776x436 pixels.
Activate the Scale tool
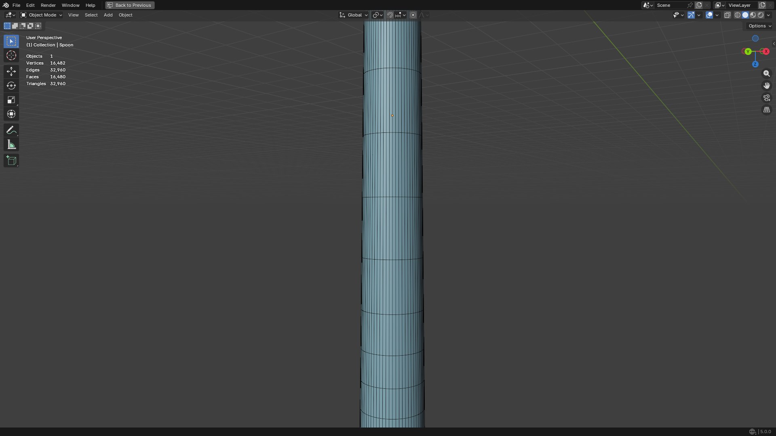[x=11, y=100]
